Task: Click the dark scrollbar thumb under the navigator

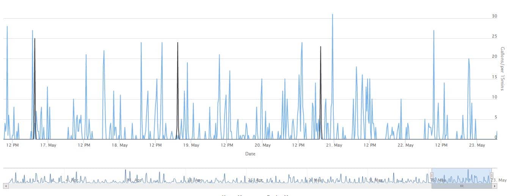Action: click(x=462, y=186)
